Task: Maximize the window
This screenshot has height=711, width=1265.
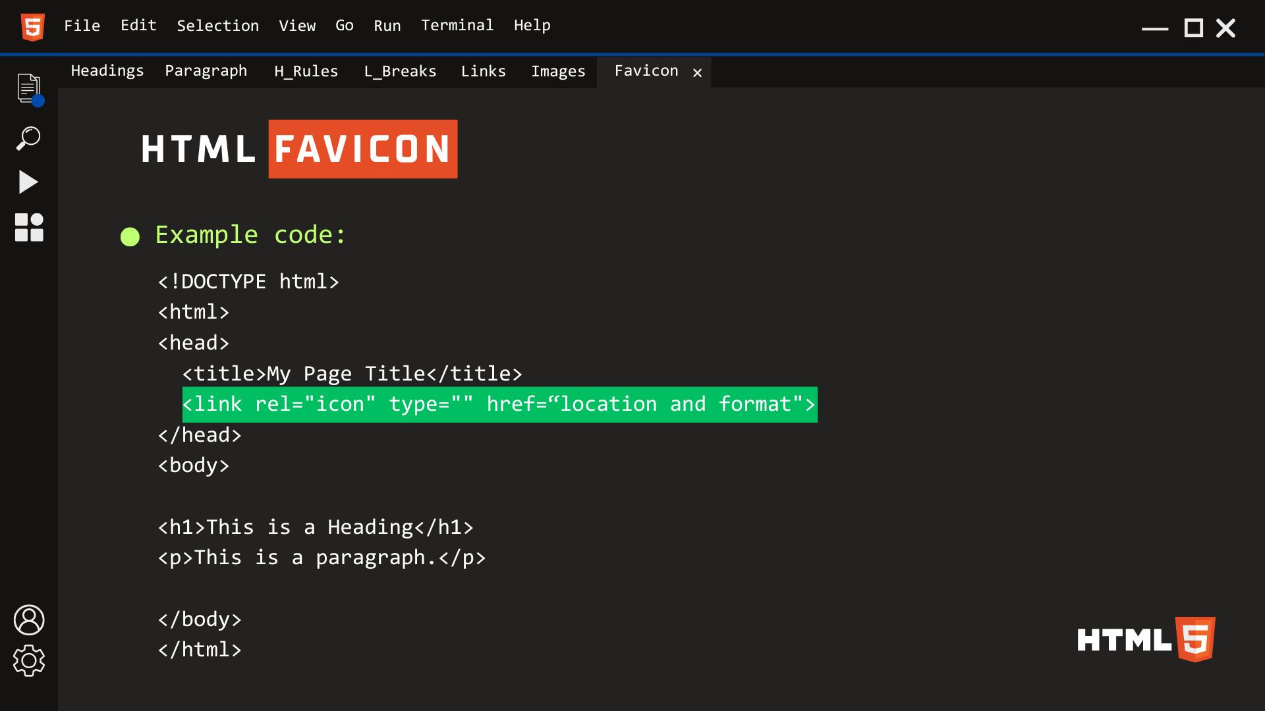Action: click(x=1194, y=28)
